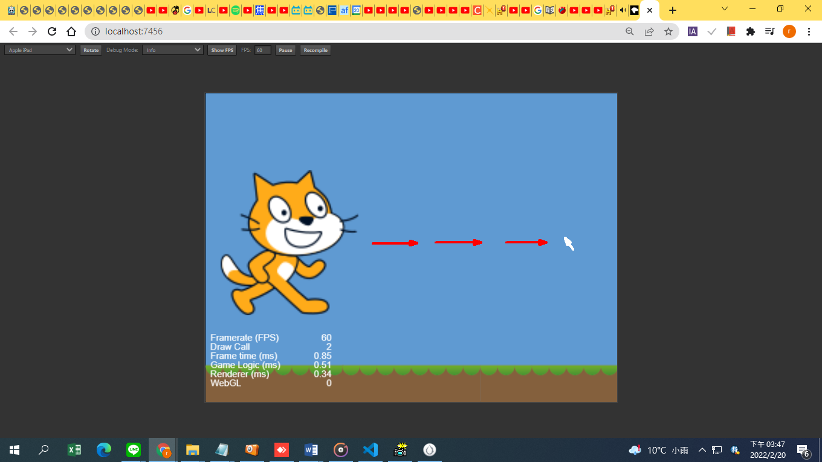
Task: Open the tab search chevron
Action: click(x=725, y=9)
